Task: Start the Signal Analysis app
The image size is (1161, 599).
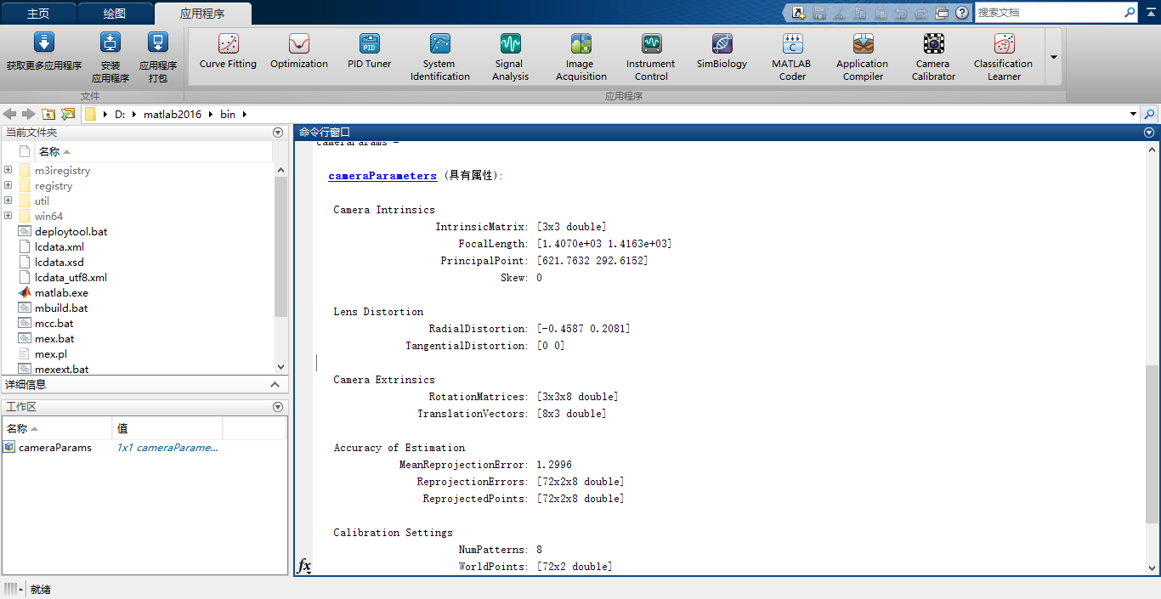Action: point(510,56)
